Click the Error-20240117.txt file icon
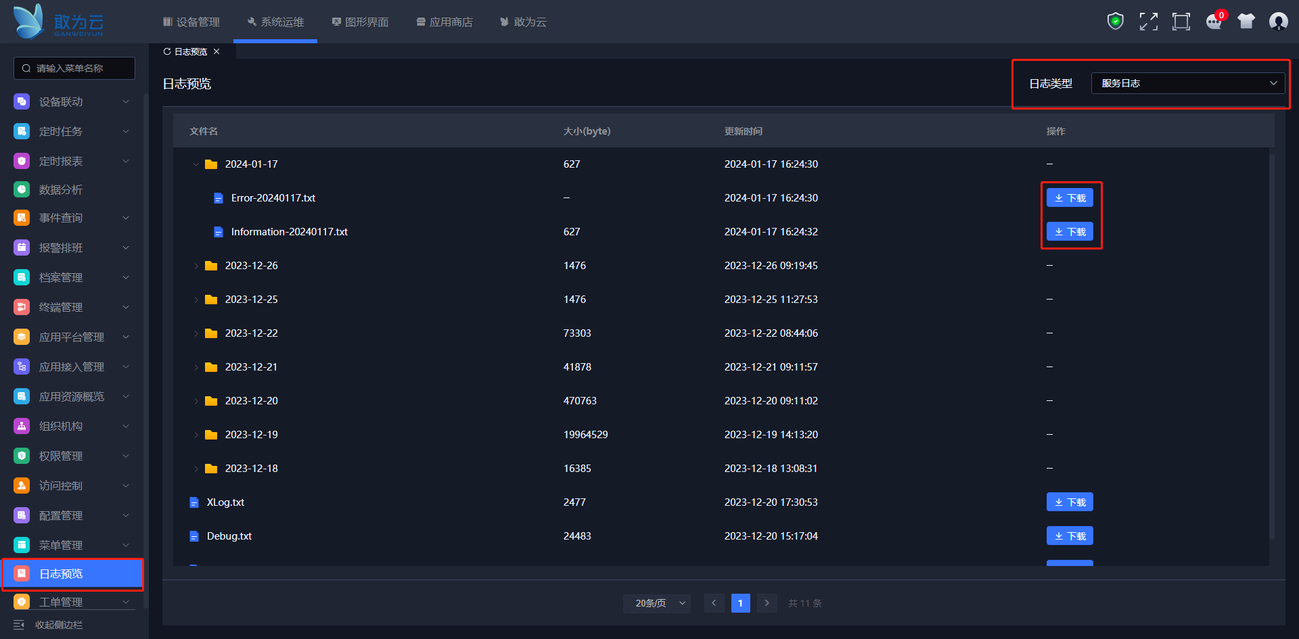The image size is (1299, 639). point(219,198)
